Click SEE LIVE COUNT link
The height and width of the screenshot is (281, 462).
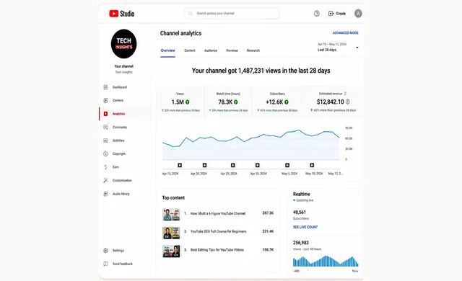pyautogui.click(x=305, y=227)
